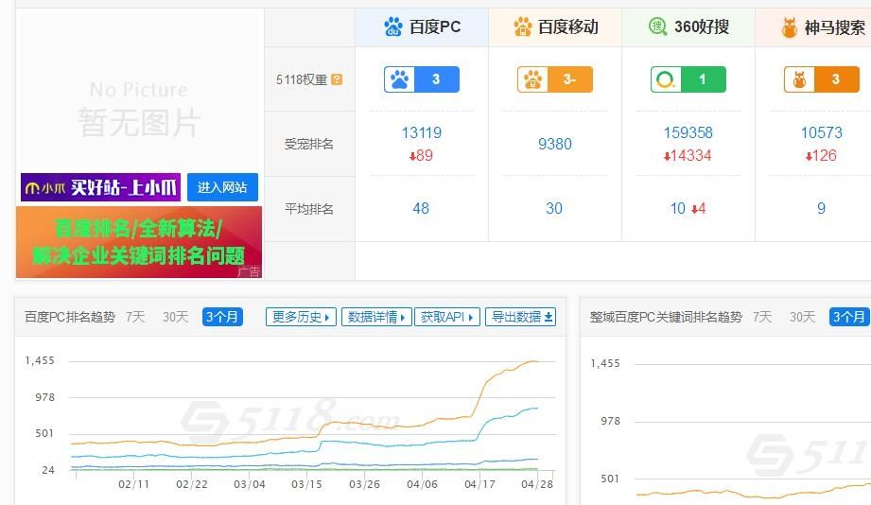Select 神马搜索 header tab
The width and height of the screenshot is (871, 505).
pos(813,27)
